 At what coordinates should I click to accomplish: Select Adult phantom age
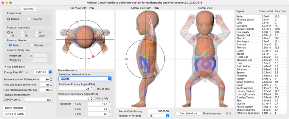tap(37, 35)
